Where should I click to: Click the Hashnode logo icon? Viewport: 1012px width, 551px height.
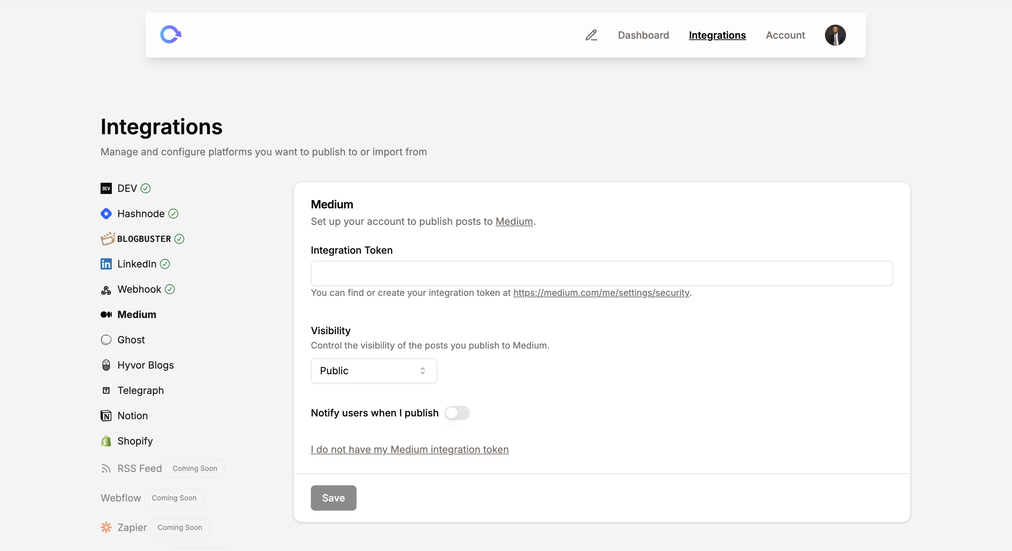point(106,214)
